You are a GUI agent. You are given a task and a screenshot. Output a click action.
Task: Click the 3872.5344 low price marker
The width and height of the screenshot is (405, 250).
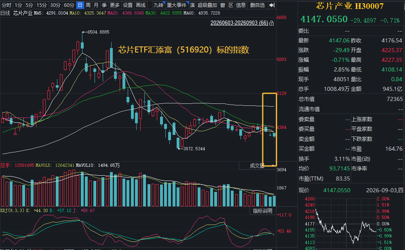[192, 149]
